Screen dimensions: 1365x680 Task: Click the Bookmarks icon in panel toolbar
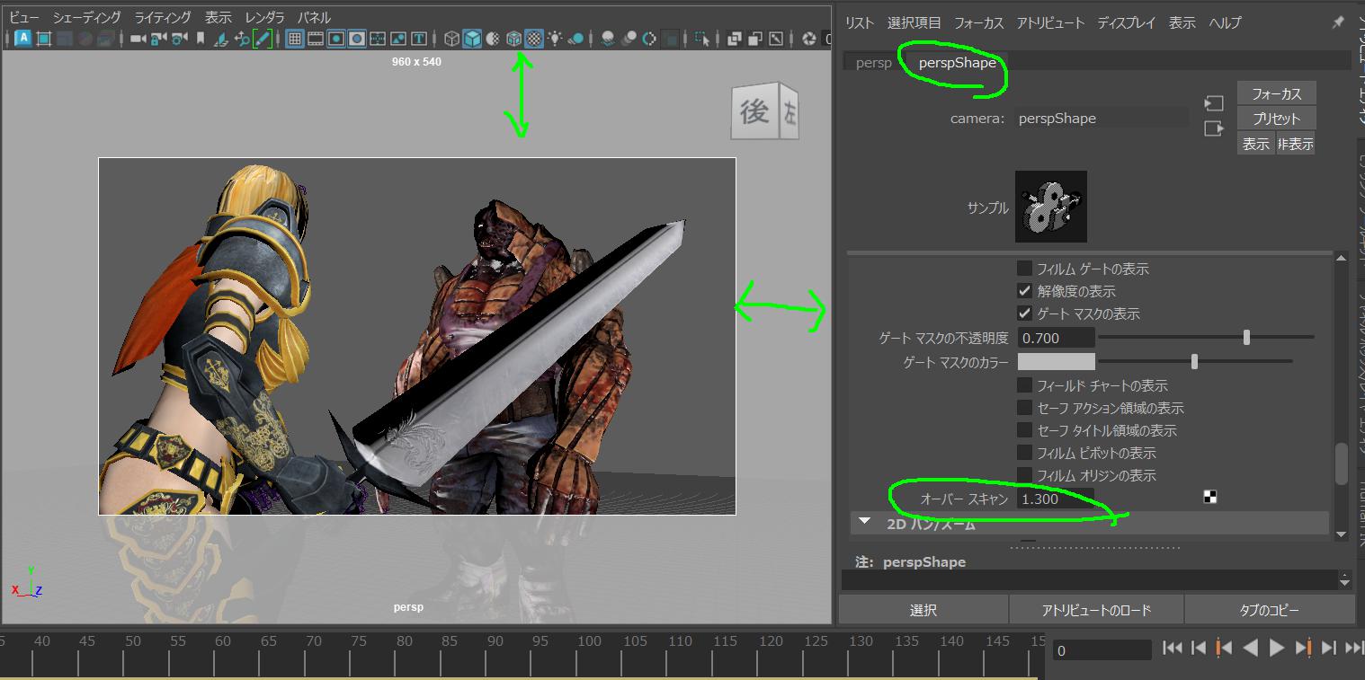click(x=201, y=39)
